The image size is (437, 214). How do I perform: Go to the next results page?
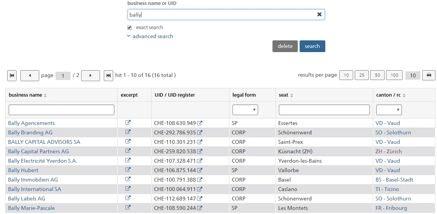(91, 75)
